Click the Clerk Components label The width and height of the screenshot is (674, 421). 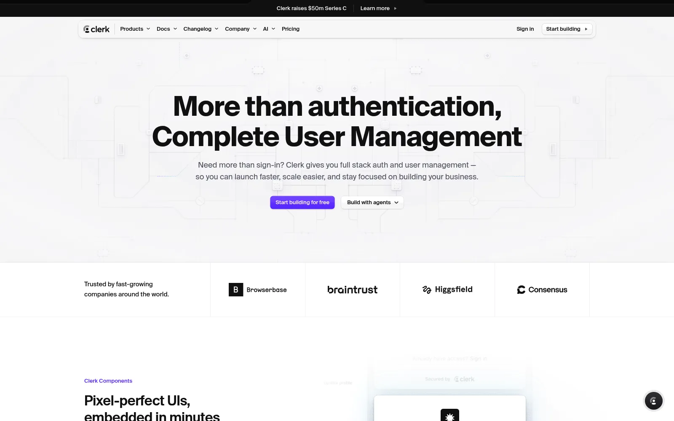pyautogui.click(x=108, y=381)
